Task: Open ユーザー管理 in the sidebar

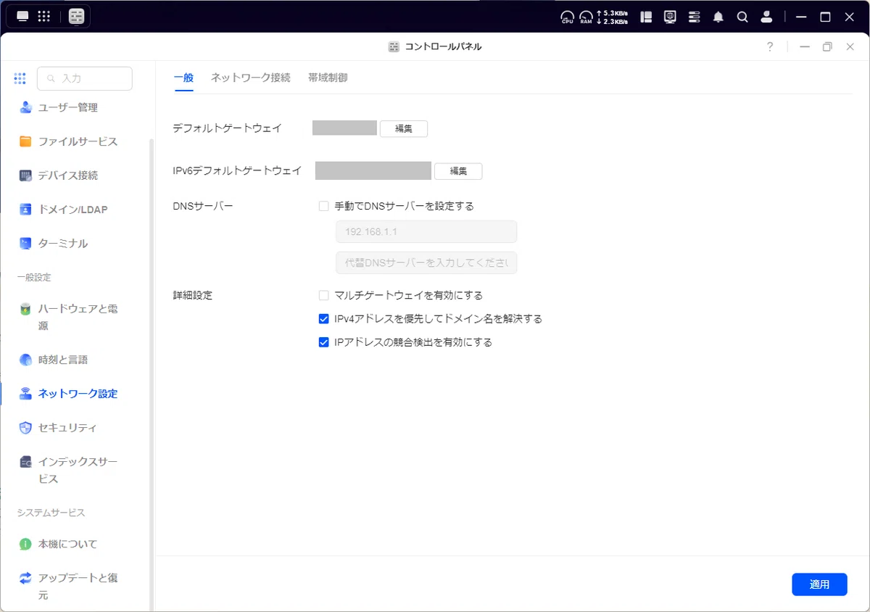Action: pos(68,107)
